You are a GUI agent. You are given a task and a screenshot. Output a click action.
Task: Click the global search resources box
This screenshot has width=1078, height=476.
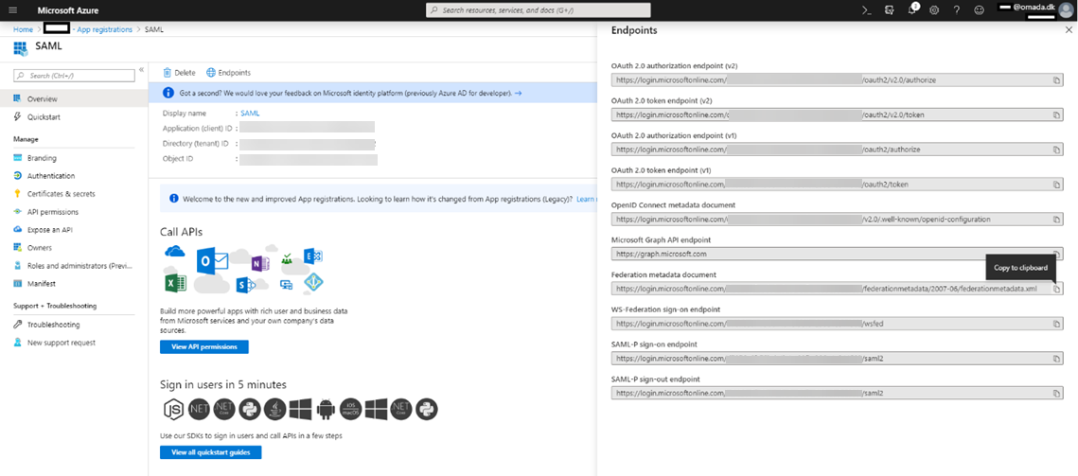pyautogui.click(x=539, y=10)
